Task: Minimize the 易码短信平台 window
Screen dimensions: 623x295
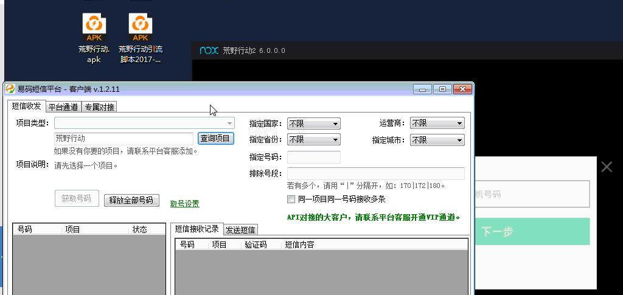Action: click(x=422, y=89)
